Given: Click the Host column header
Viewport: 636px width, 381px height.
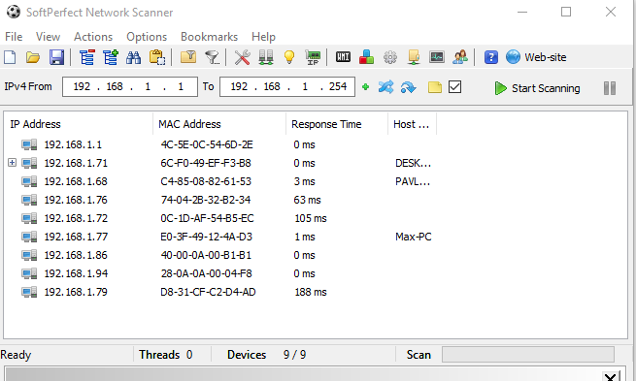Looking at the screenshot, I should [412, 124].
